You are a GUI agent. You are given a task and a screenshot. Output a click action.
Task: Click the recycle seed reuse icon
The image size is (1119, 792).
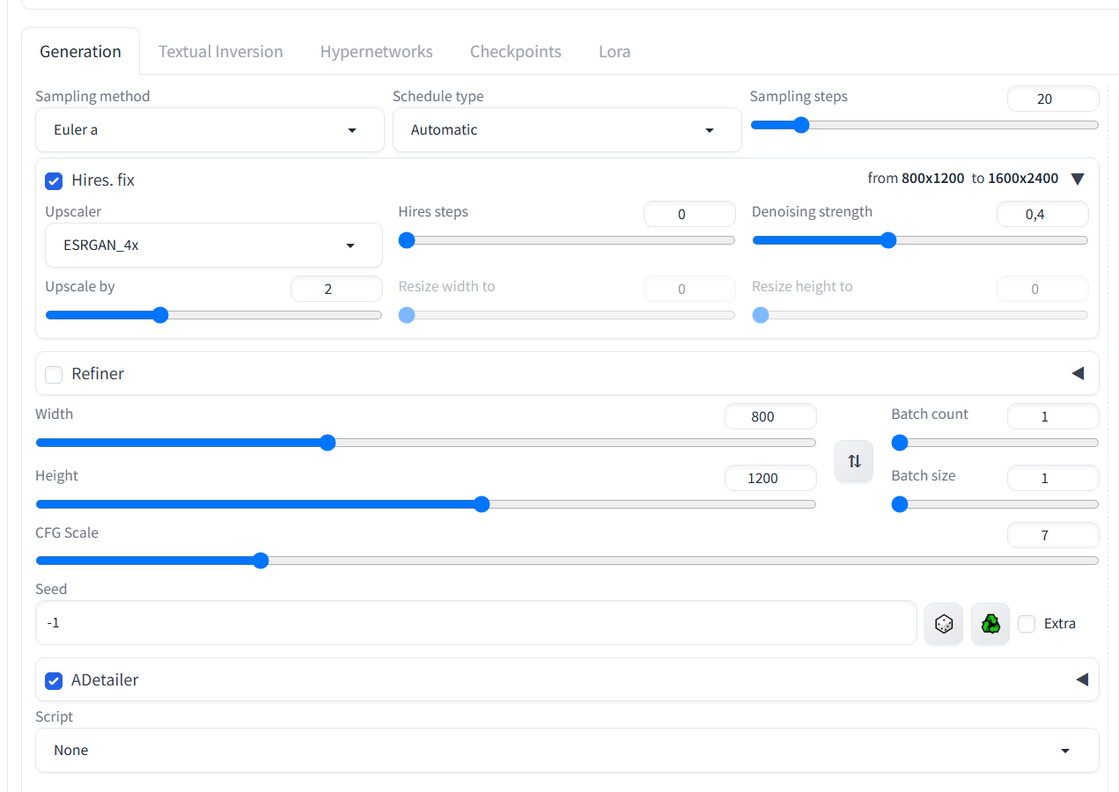[x=990, y=624]
